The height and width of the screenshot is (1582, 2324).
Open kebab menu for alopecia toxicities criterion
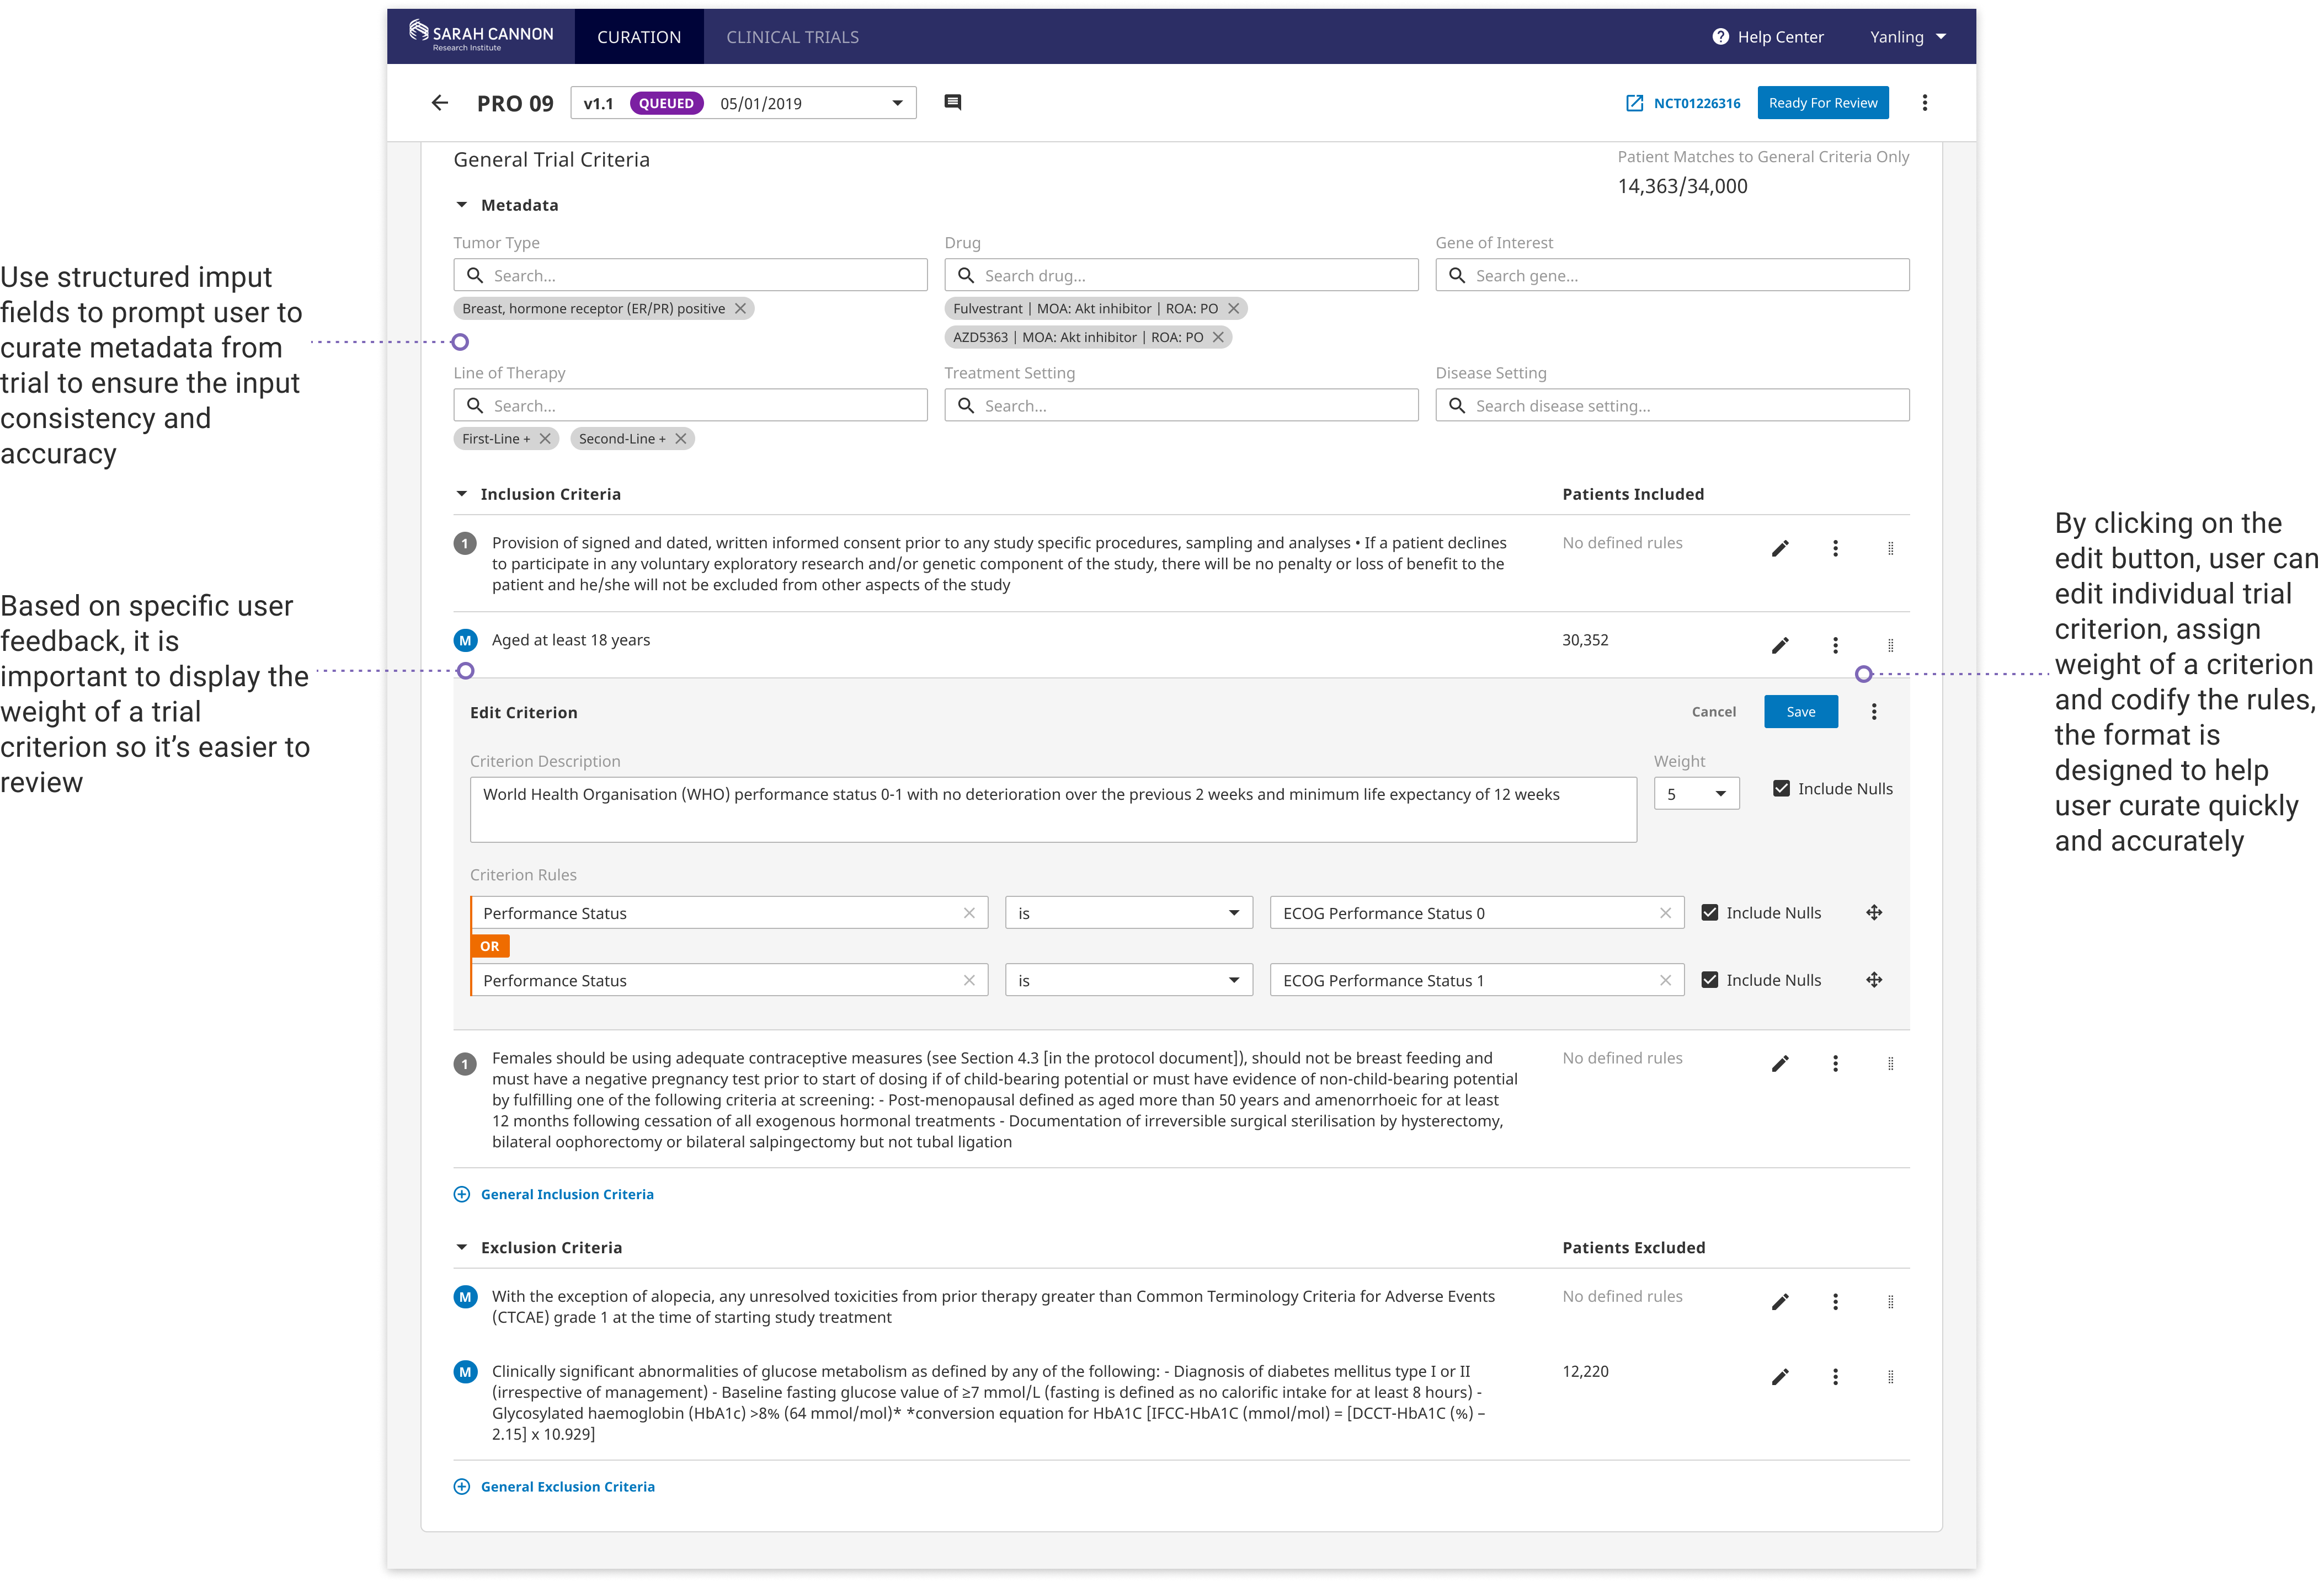(x=1835, y=1301)
